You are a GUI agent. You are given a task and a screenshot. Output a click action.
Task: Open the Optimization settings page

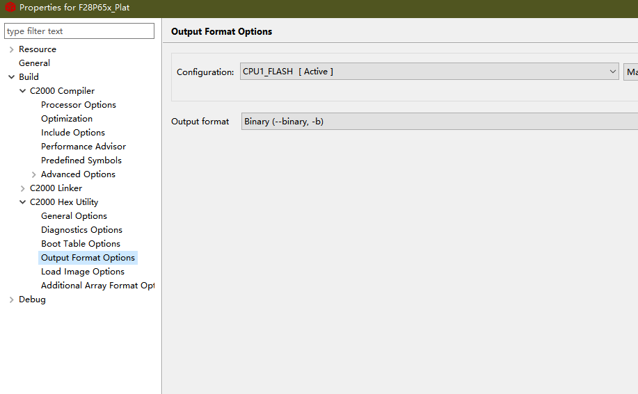(x=67, y=119)
